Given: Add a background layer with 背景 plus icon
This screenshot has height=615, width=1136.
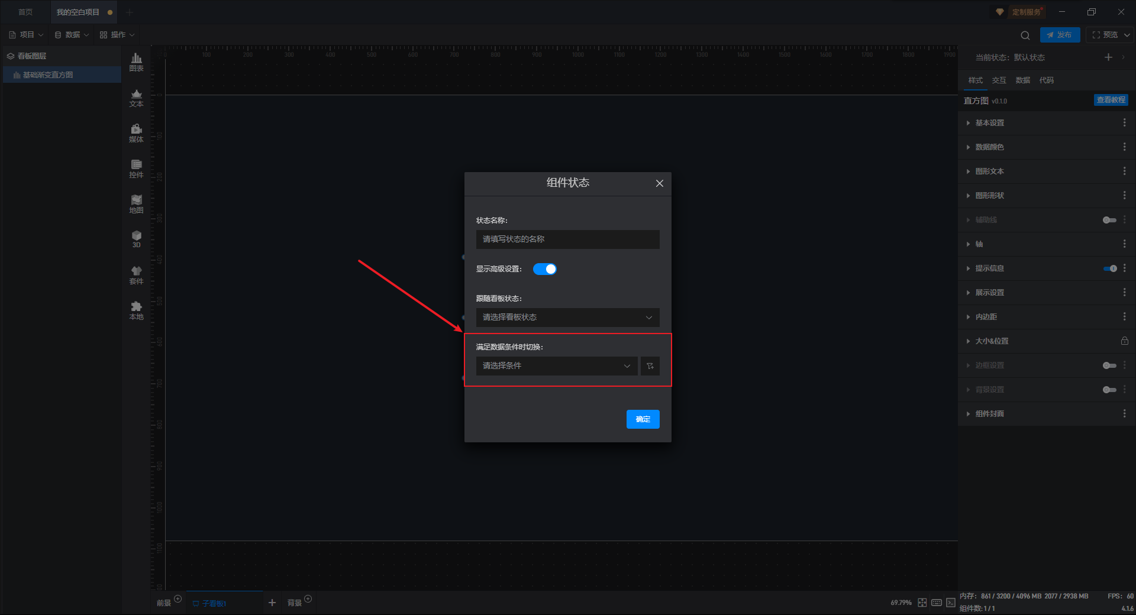Looking at the screenshot, I should tap(308, 598).
